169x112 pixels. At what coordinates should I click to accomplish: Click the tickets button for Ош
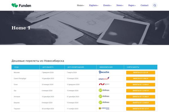[141, 91]
